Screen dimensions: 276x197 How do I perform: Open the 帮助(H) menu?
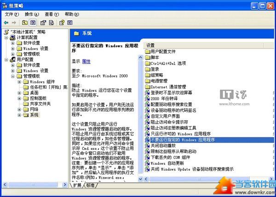[72, 14]
